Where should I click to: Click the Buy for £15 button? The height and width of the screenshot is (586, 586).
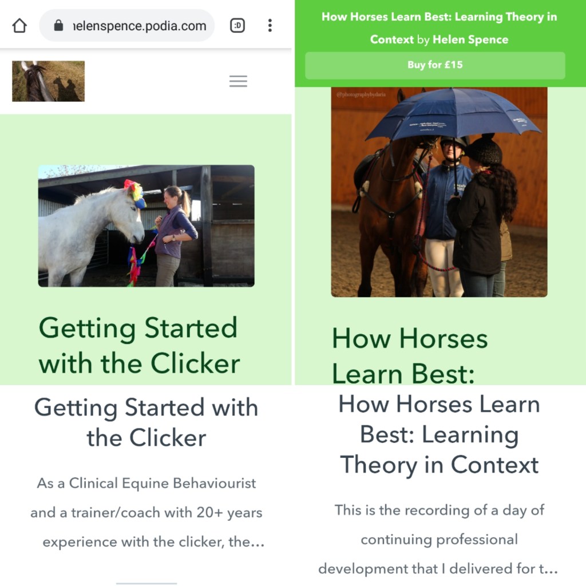click(435, 65)
